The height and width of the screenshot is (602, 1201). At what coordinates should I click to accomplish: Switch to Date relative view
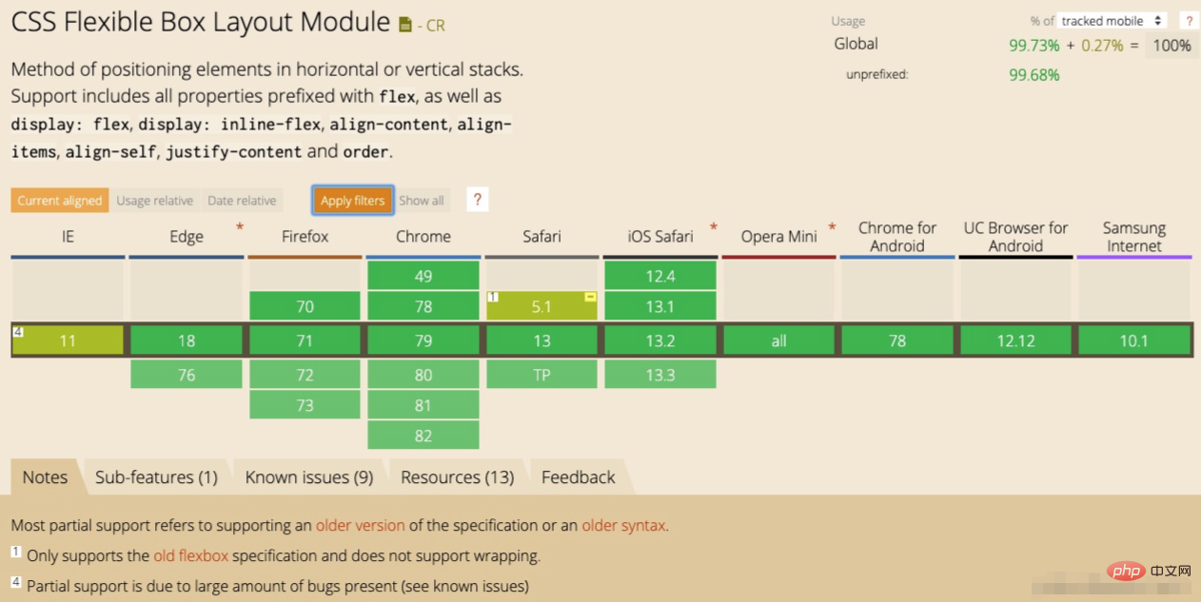242,201
